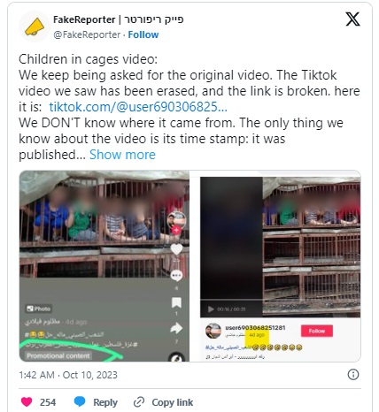Screen dimensions: 379x412
Task: Tap the TikTok bookmark icon
Action: tap(176, 302)
